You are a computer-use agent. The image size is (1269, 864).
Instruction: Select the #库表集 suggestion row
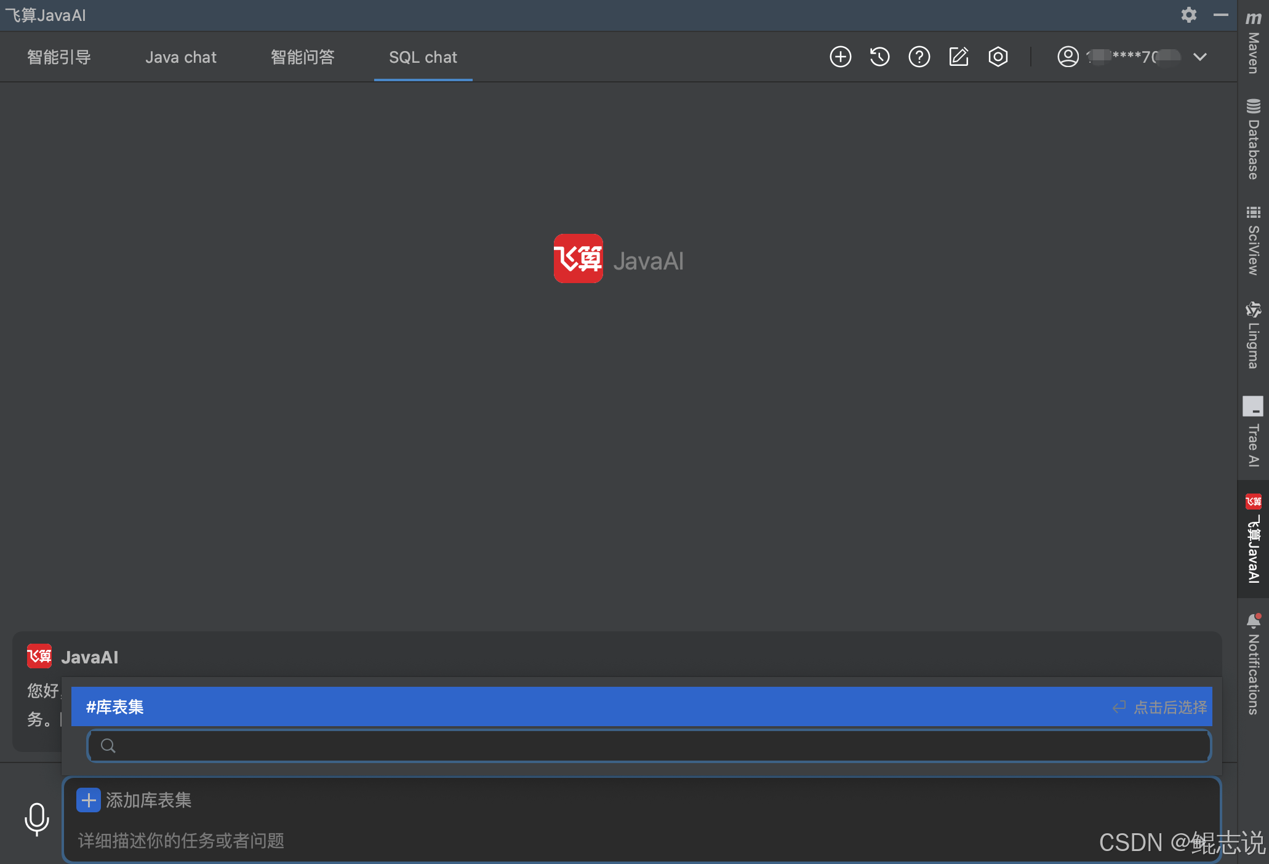(x=641, y=706)
